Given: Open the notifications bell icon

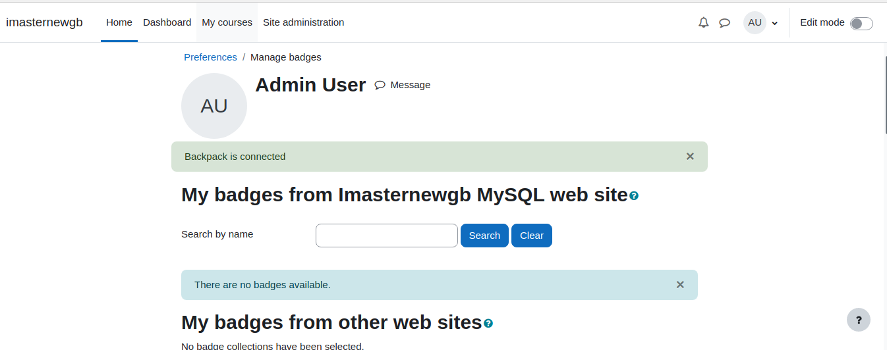Looking at the screenshot, I should (x=704, y=22).
